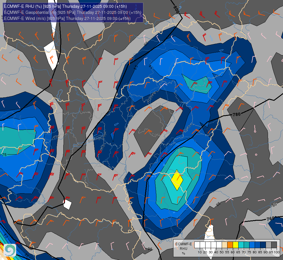Pick the bright blue legend swatch between 75 and 80
Viewport: 283px width, 260px height.
click(252, 245)
